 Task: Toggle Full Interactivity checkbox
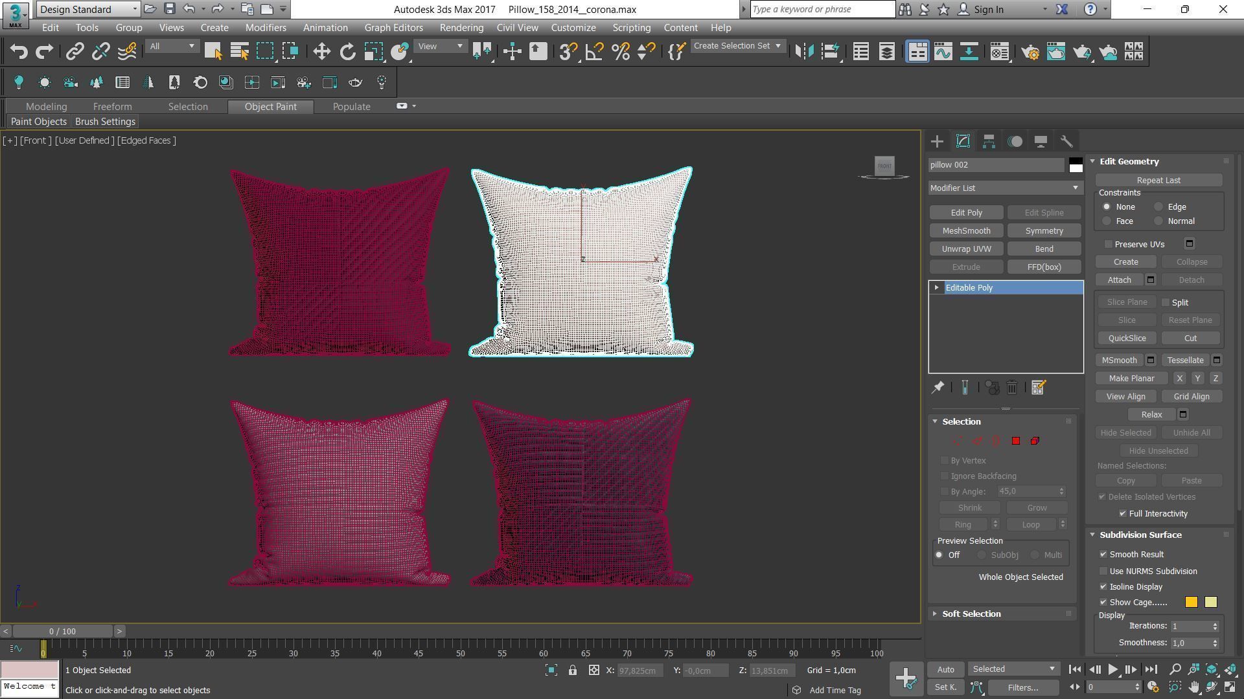click(x=1123, y=513)
